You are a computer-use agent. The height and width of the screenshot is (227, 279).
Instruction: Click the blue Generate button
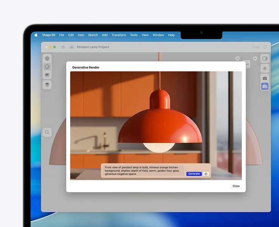(x=194, y=174)
